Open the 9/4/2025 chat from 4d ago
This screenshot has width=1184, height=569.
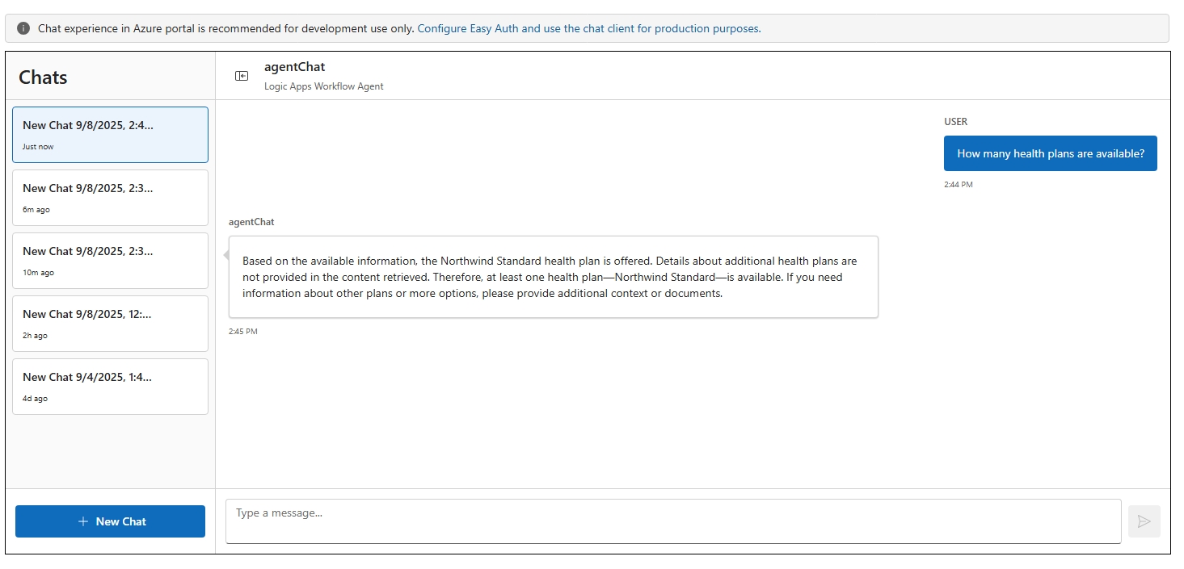pyautogui.click(x=110, y=387)
